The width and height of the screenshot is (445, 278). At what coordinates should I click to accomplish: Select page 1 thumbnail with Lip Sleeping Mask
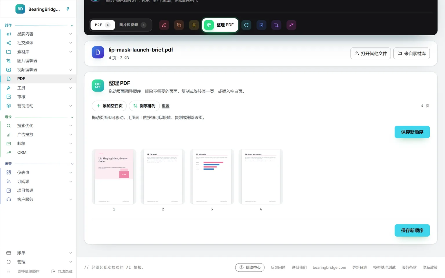[114, 177]
